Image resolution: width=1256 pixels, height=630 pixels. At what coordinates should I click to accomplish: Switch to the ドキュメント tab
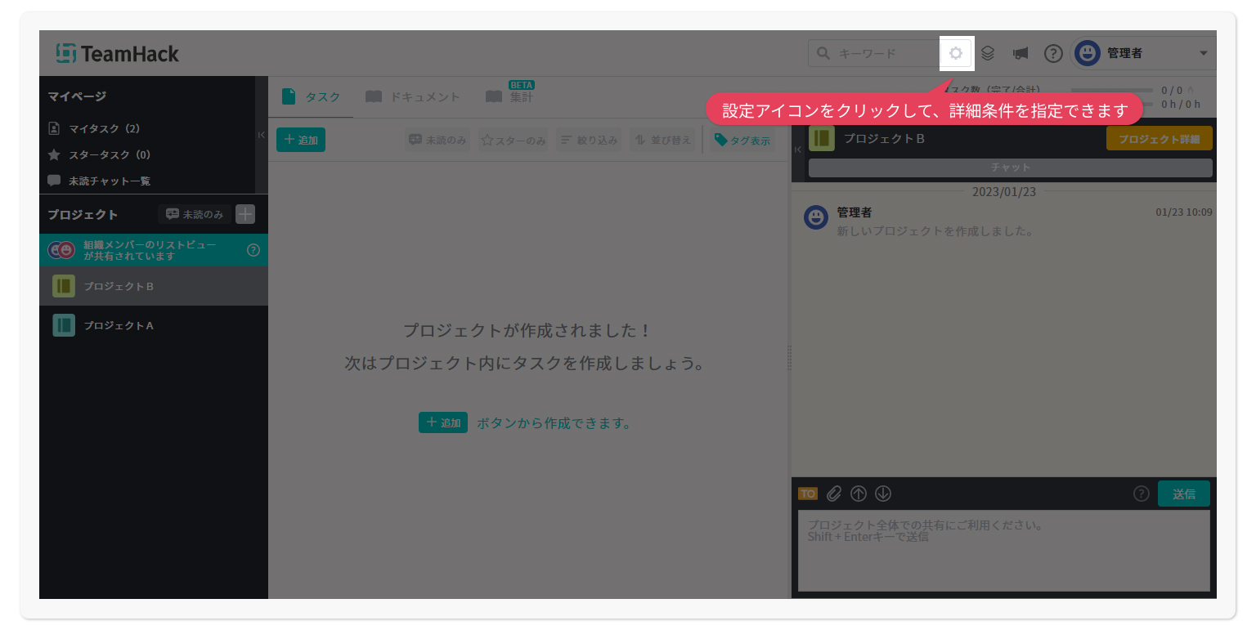pos(413,97)
